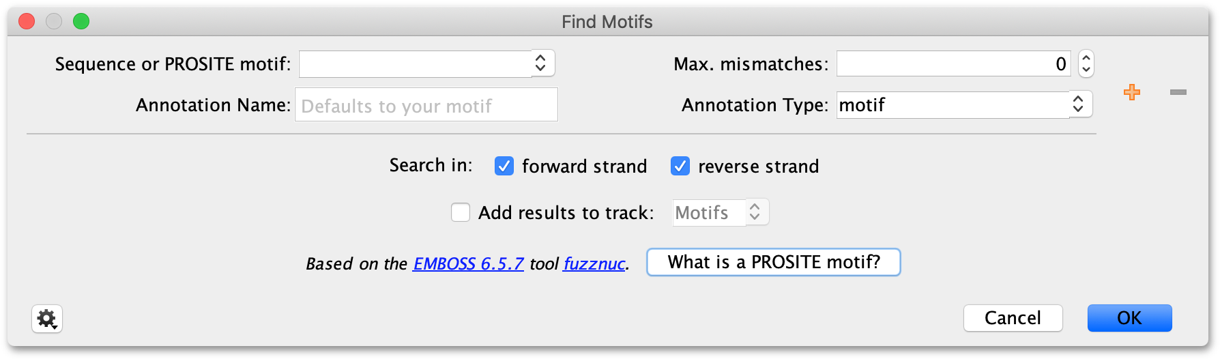Expand the Sequence or PROSITE motif dropdown

point(542,63)
